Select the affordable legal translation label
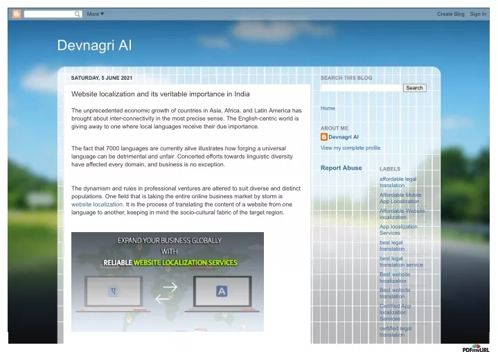The height and width of the screenshot is (352, 498). pos(398,182)
